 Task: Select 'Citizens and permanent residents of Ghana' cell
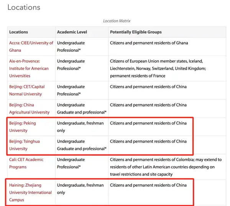167,46
